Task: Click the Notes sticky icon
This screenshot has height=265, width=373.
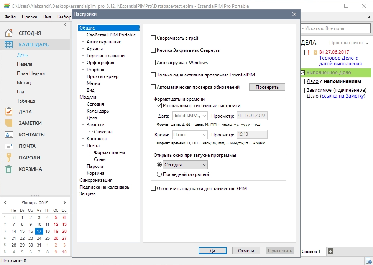Action: 8,123
